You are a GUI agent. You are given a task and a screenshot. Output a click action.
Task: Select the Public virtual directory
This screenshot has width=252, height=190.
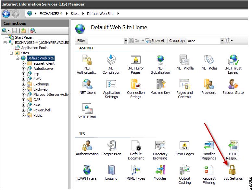[x=38, y=115]
